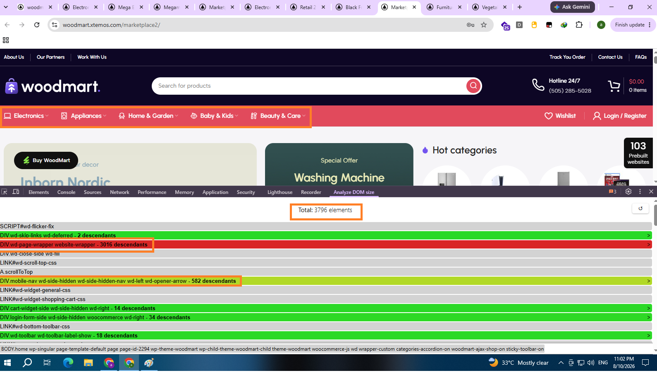
Task: Open Windows taskbar Search
Action: (27, 363)
